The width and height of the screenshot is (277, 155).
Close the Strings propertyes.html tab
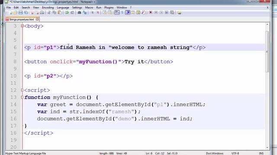click(x=37, y=19)
